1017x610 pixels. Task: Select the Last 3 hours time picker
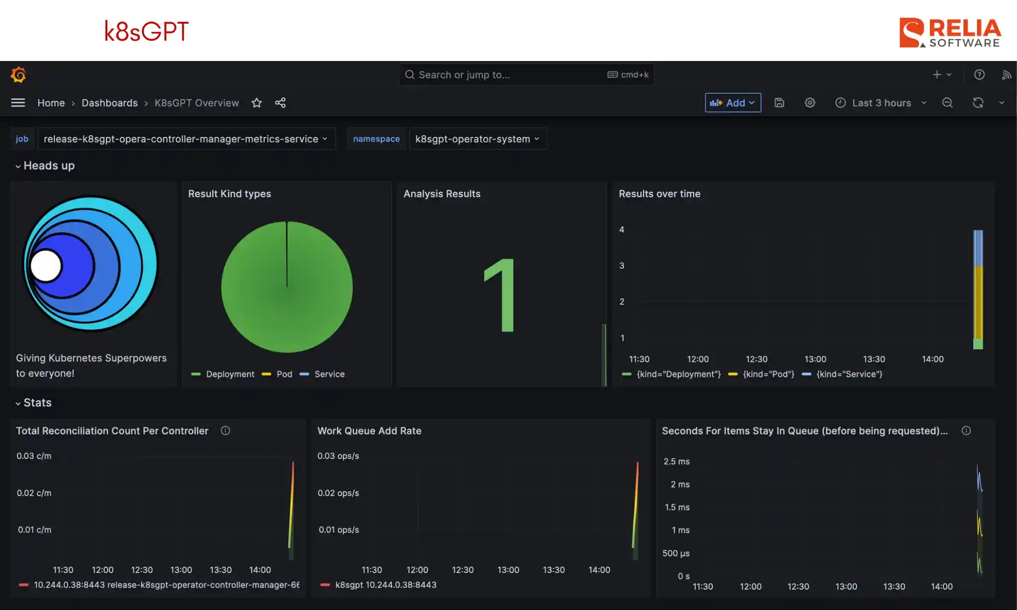(881, 103)
